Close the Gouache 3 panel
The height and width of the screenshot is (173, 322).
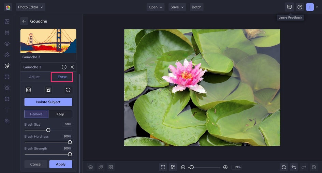(72, 67)
